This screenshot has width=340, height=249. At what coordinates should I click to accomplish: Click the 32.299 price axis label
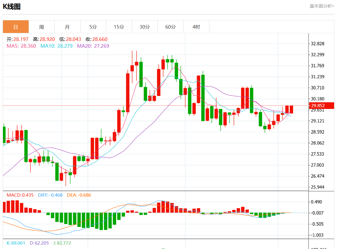pos(318,55)
